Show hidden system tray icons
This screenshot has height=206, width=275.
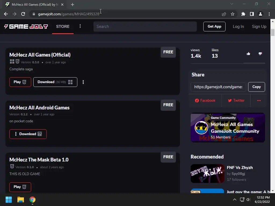235,200
